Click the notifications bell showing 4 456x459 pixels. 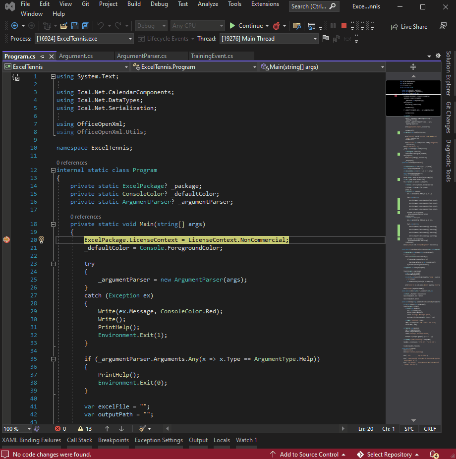click(434, 455)
